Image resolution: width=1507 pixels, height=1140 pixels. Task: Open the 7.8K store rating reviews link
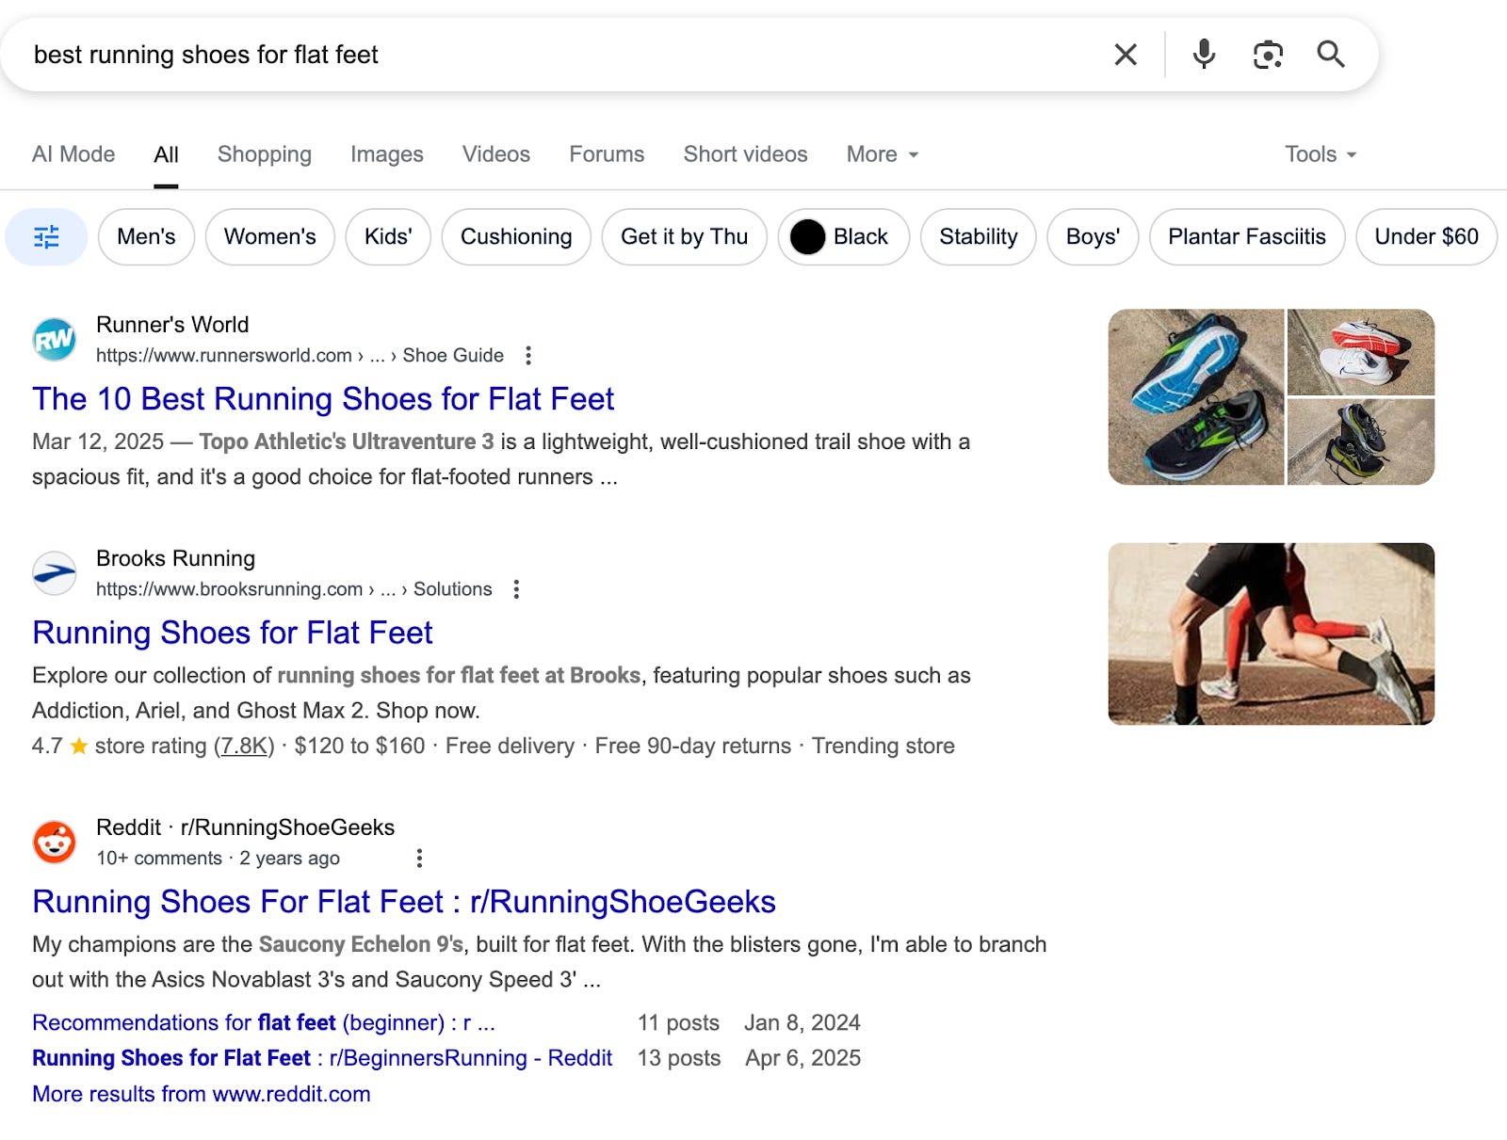coord(244,746)
